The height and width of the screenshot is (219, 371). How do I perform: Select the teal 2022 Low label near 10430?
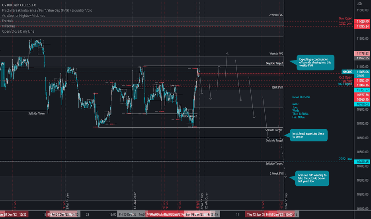tap(346, 159)
